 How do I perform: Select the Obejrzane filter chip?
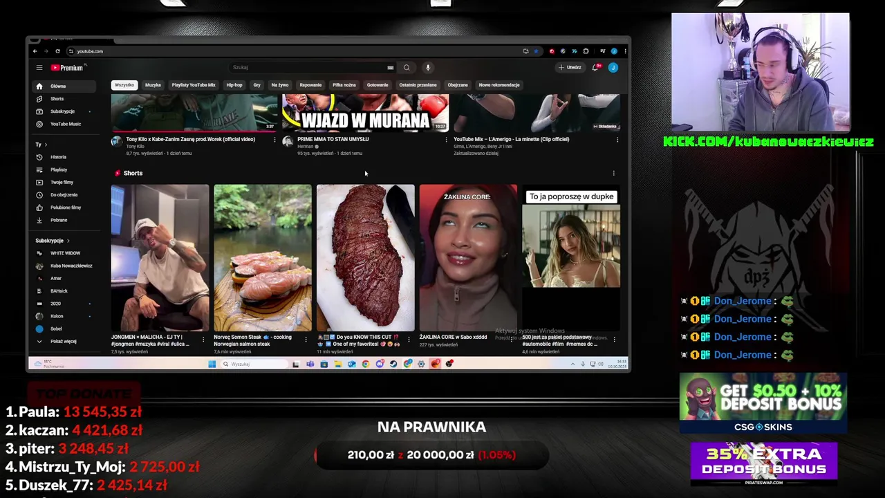(x=458, y=85)
